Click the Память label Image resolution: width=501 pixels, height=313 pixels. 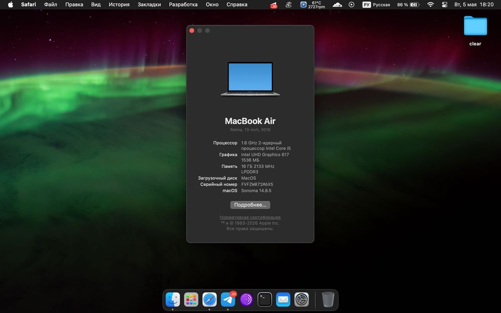tap(229, 166)
